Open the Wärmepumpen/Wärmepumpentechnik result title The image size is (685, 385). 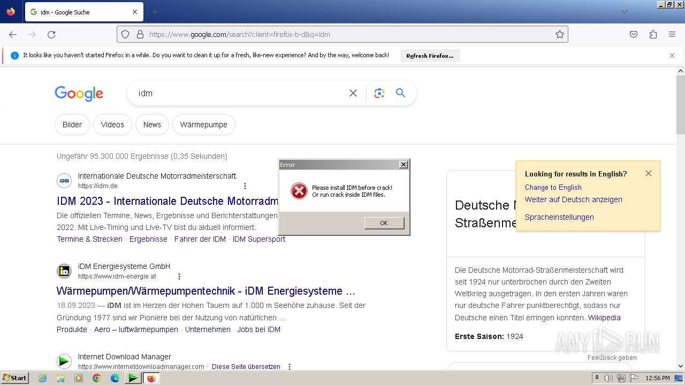point(206,291)
